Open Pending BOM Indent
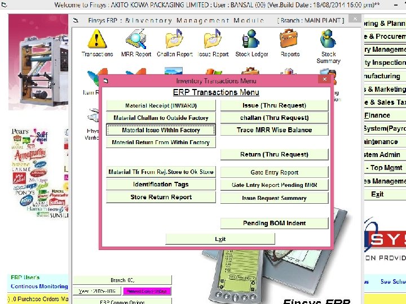 click(x=274, y=223)
